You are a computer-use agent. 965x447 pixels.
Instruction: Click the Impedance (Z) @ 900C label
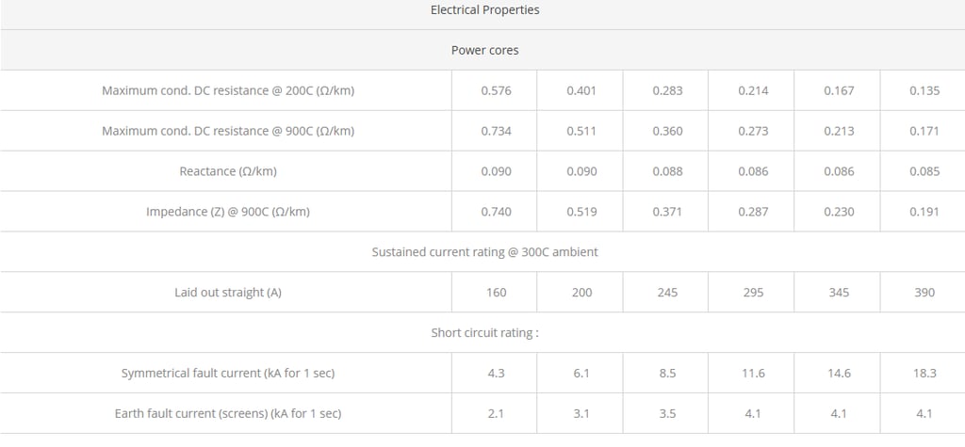click(x=228, y=212)
